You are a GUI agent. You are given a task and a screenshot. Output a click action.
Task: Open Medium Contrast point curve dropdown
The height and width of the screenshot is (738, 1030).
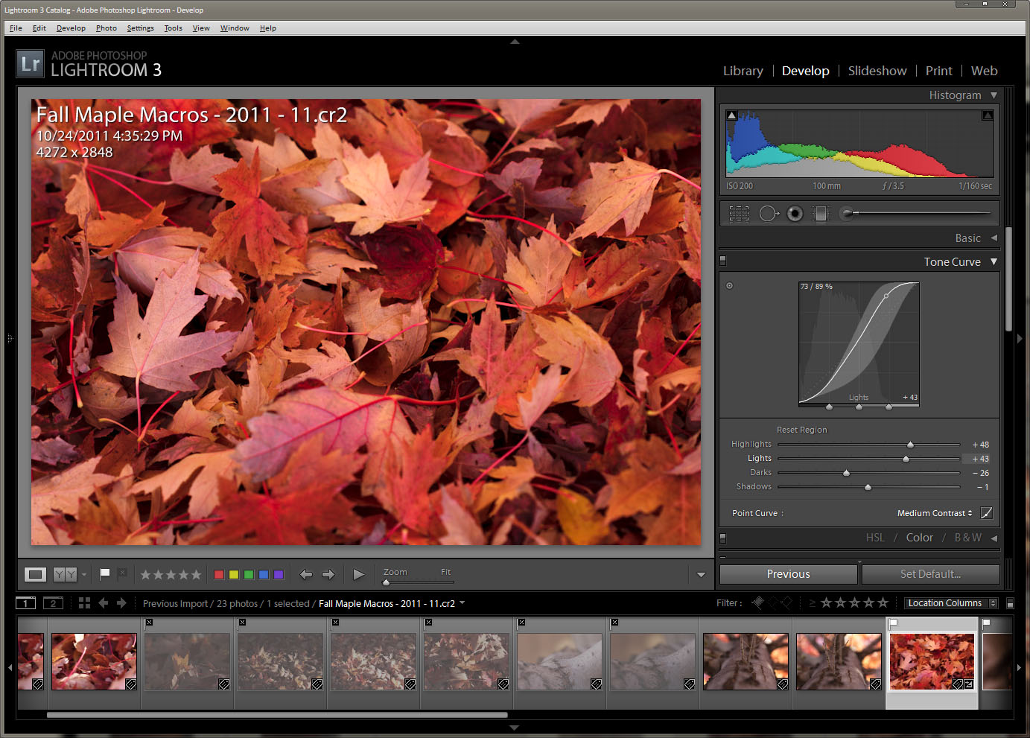(x=935, y=513)
